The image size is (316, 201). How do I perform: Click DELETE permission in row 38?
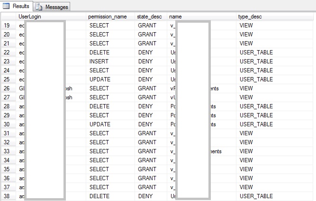(x=99, y=196)
